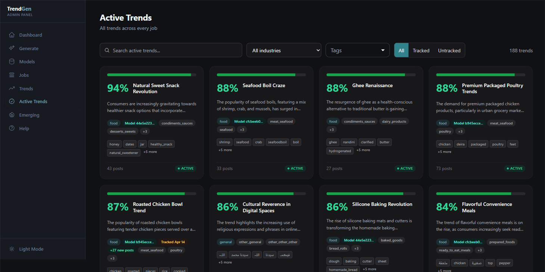Click the prepared_foods tag on Flavorful Convenience
This screenshot has height=272, width=545.
click(x=502, y=242)
